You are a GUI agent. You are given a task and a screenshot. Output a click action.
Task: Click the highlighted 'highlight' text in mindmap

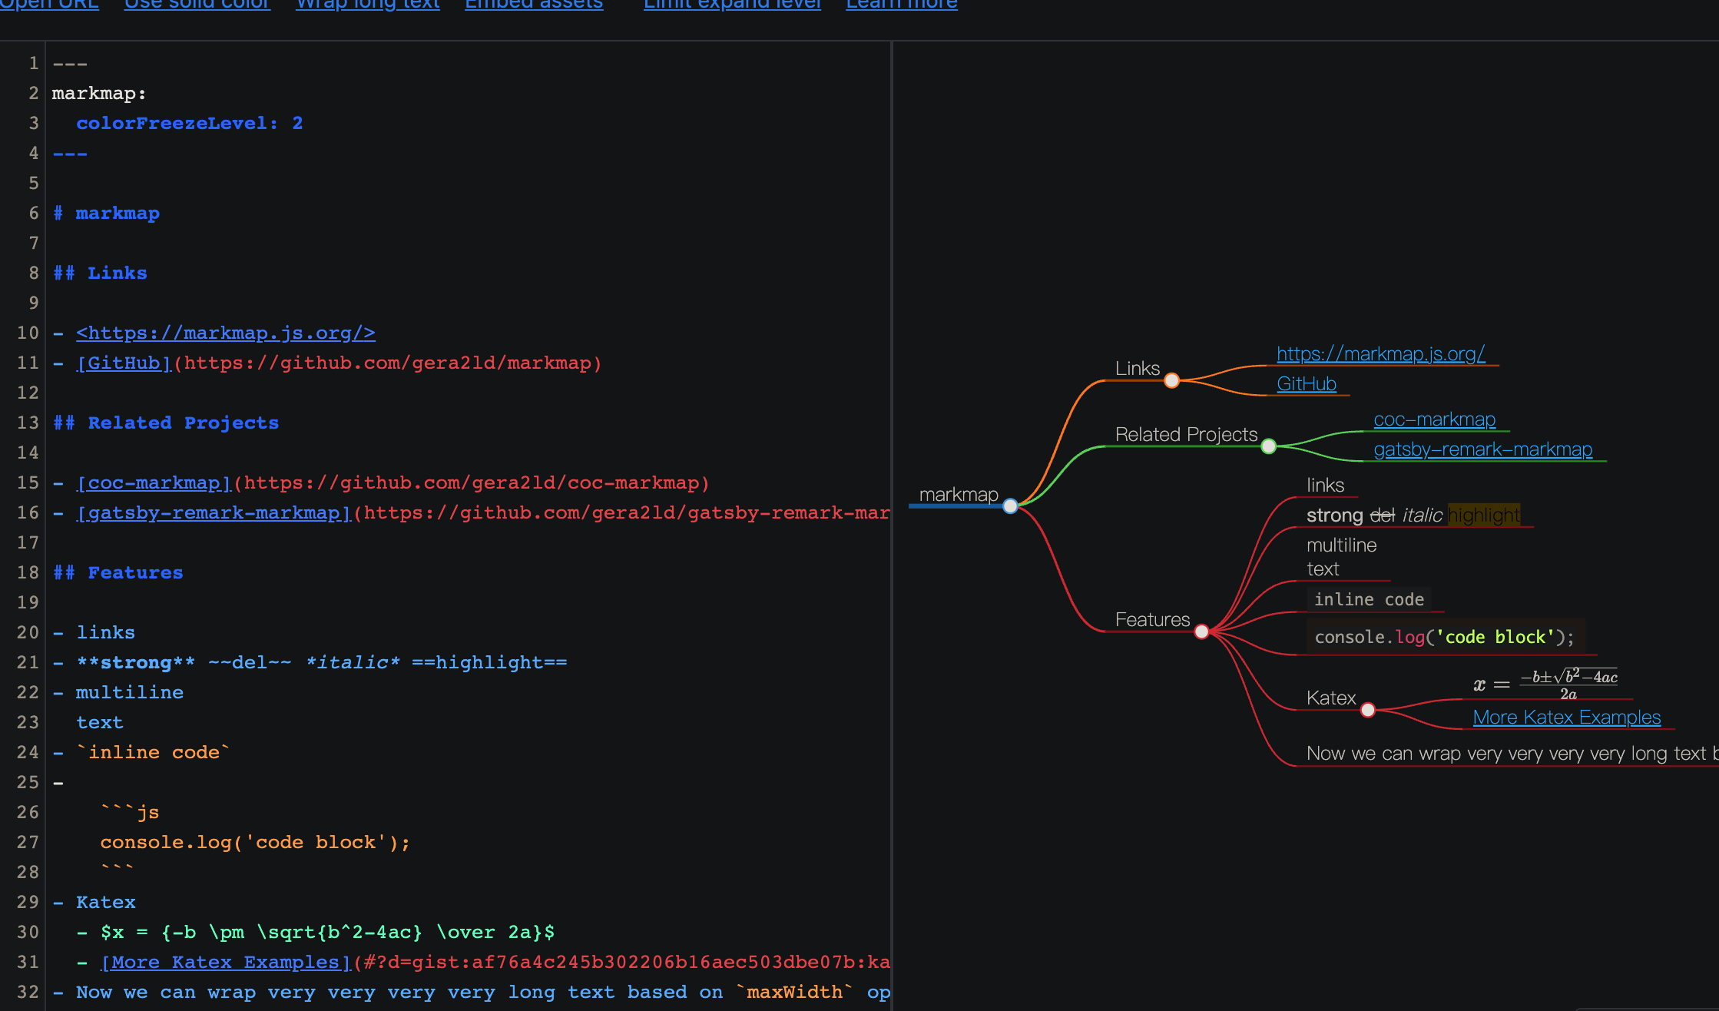[x=1484, y=515]
